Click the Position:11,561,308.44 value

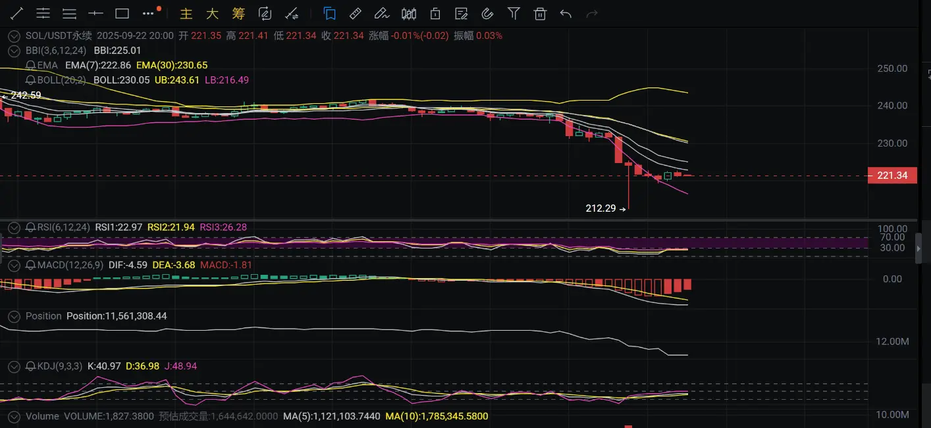click(x=117, y=316)
